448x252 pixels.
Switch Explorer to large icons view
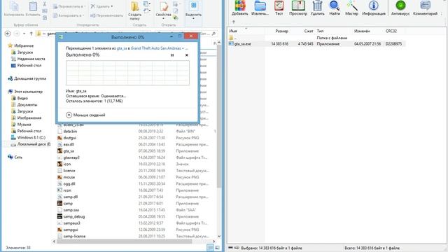pyautogui.click(x=217, y=248)
